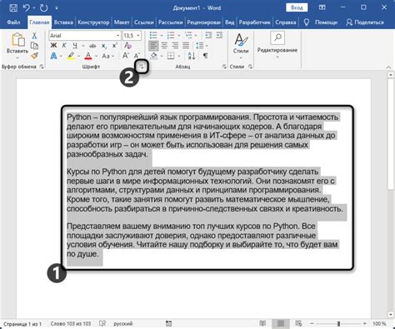Clear all formatting icon

tap(127, 46)
